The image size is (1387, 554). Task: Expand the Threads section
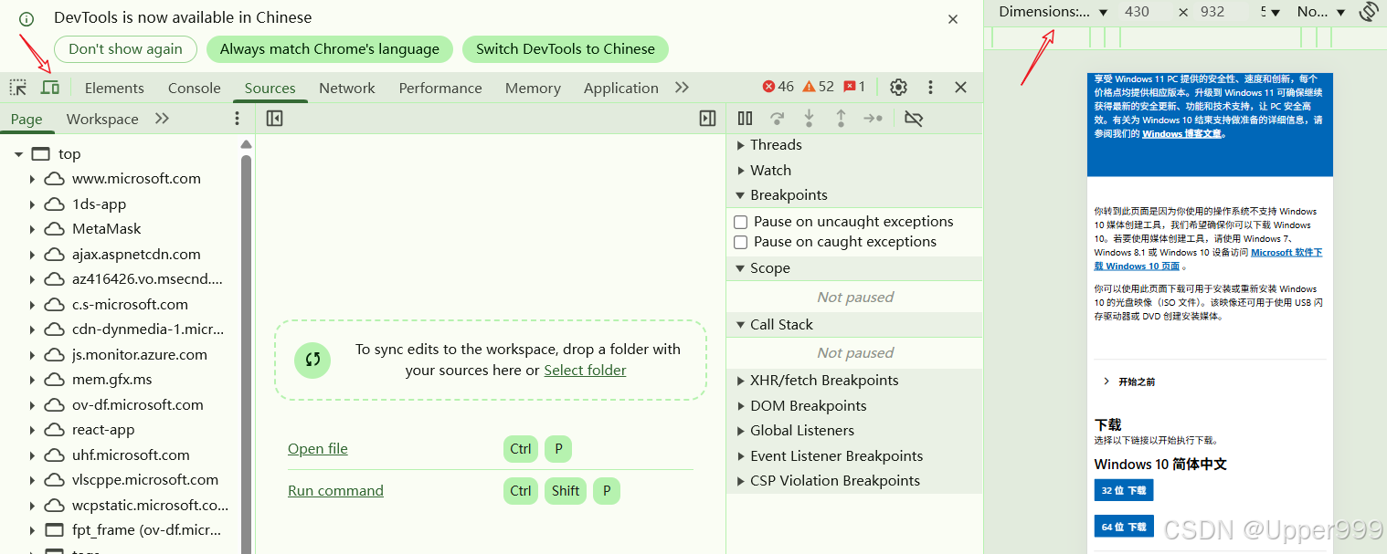click(741, 145)
